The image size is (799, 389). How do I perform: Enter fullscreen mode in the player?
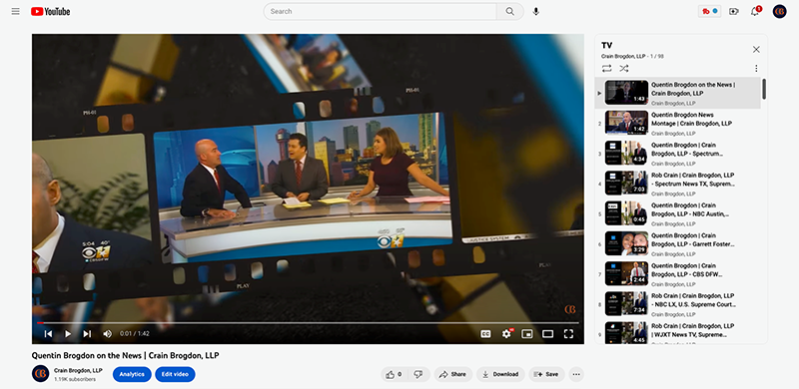568,333
